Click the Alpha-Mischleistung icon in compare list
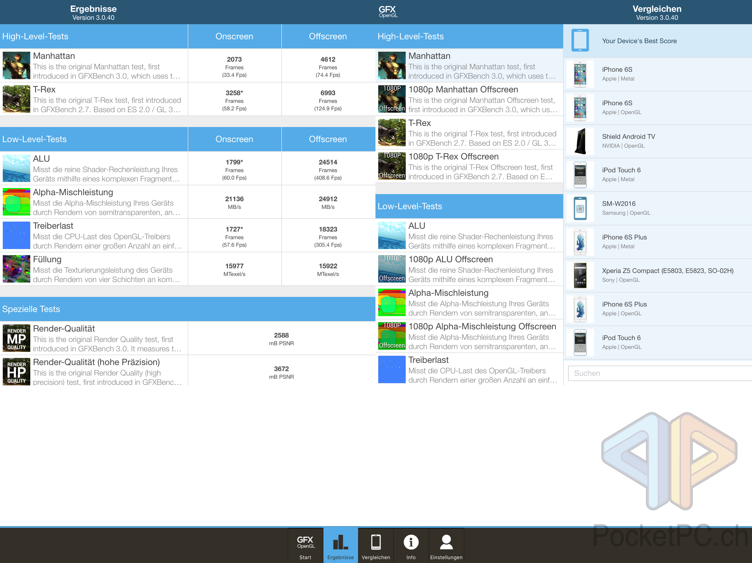 pyautogui.click(x=392, y=303)
